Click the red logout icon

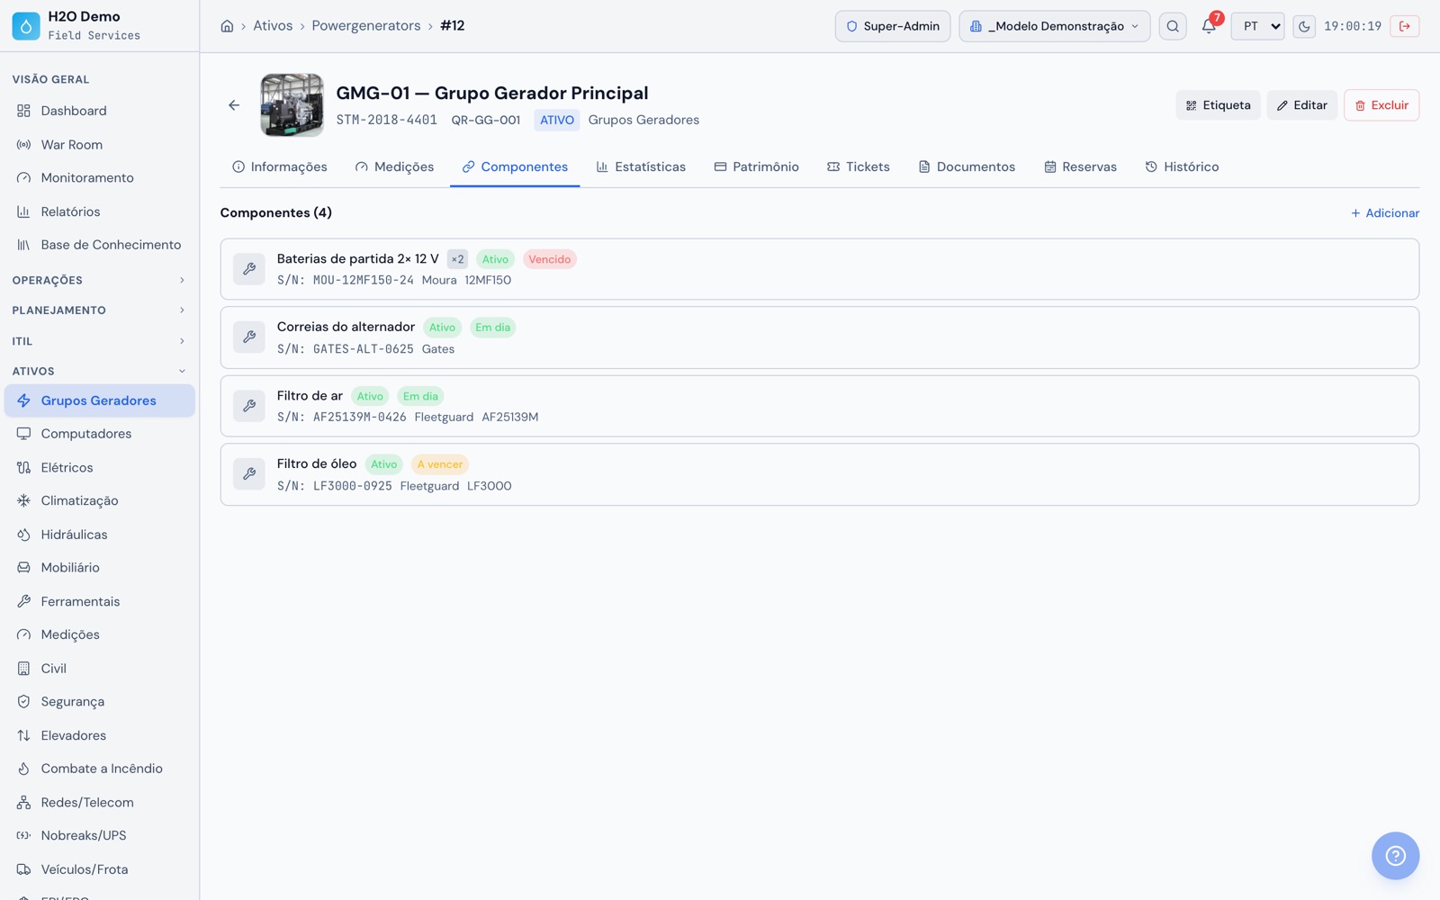(1404, 26)
